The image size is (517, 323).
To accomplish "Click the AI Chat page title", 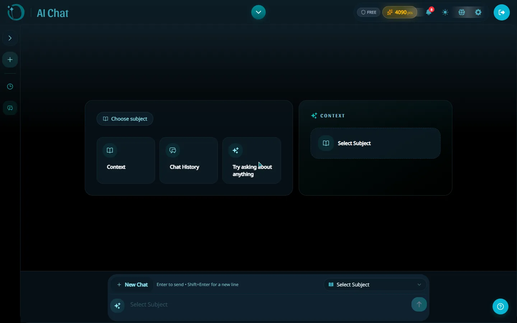I will [x=53, y=13].
